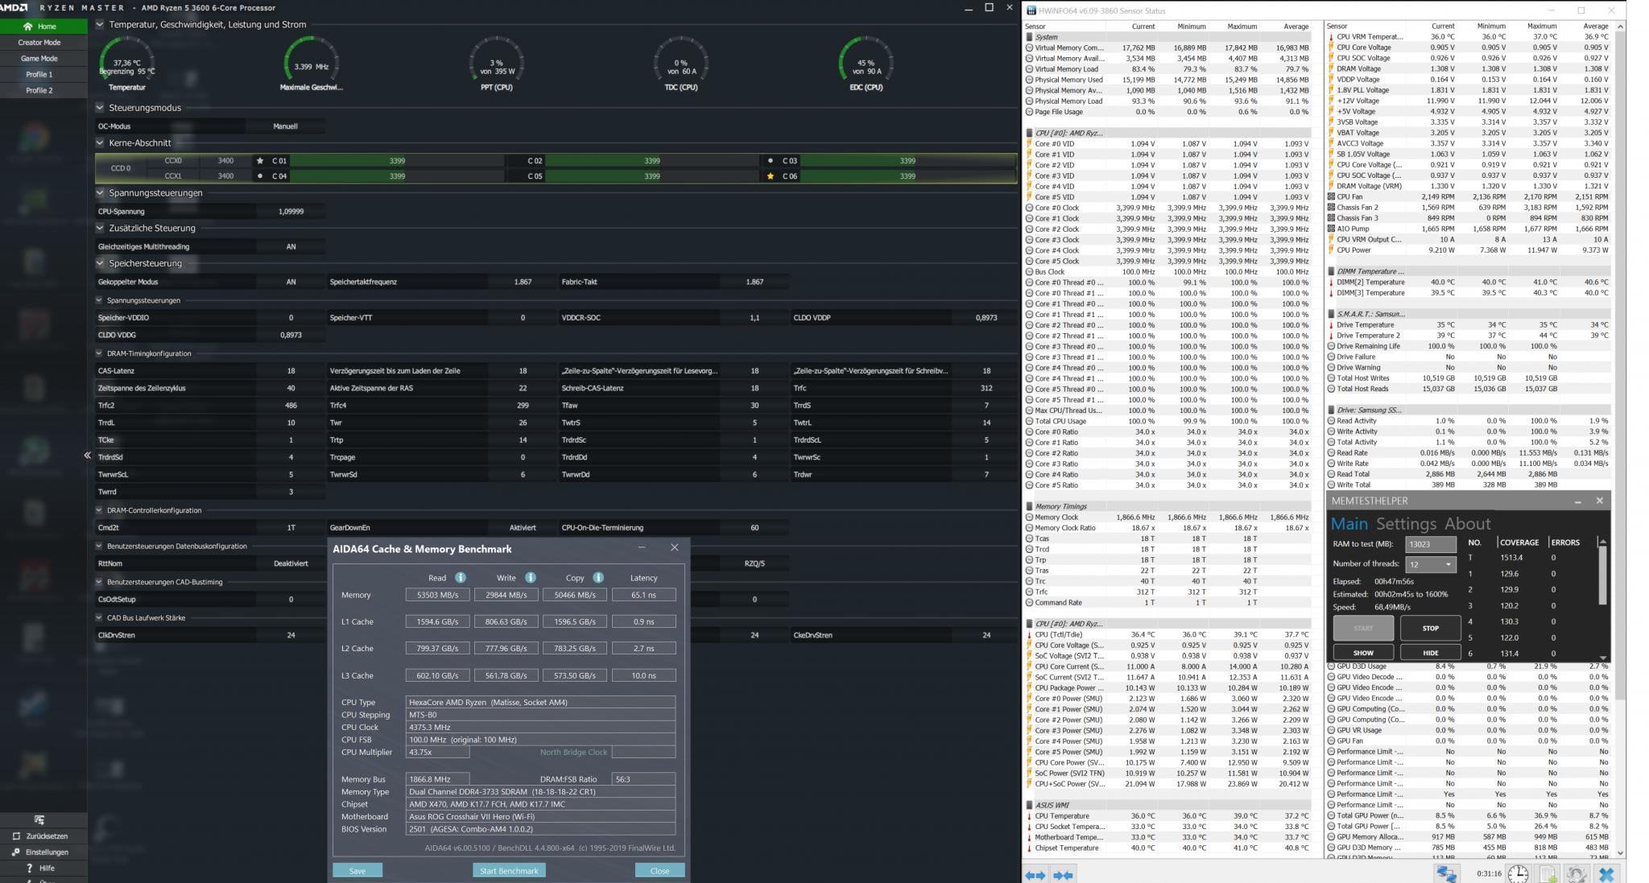Click Start Benchmark button
1649x883 pixels.
509,870
